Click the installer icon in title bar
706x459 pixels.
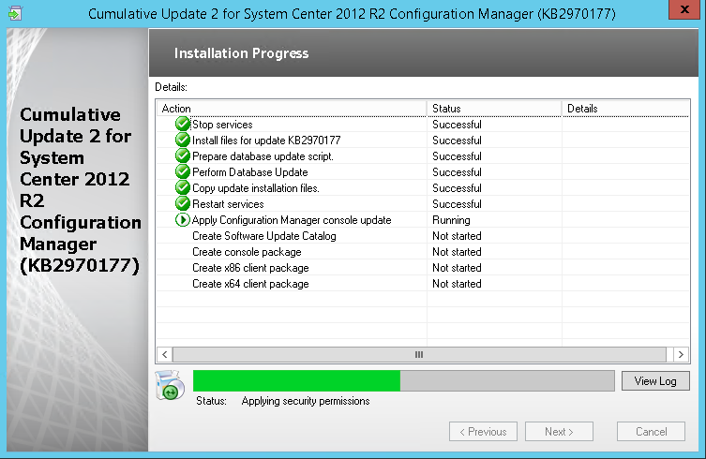(15, 13)
